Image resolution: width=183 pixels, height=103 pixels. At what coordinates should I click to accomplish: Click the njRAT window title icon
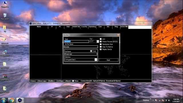31,23
